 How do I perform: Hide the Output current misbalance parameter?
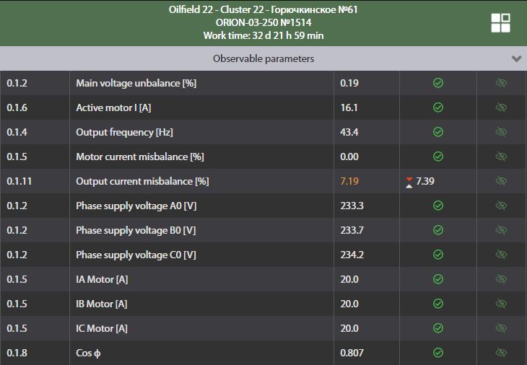501,181
